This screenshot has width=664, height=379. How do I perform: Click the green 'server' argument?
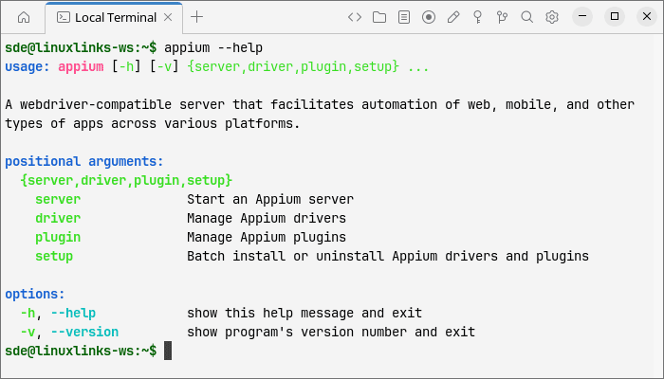coord(58,199)
